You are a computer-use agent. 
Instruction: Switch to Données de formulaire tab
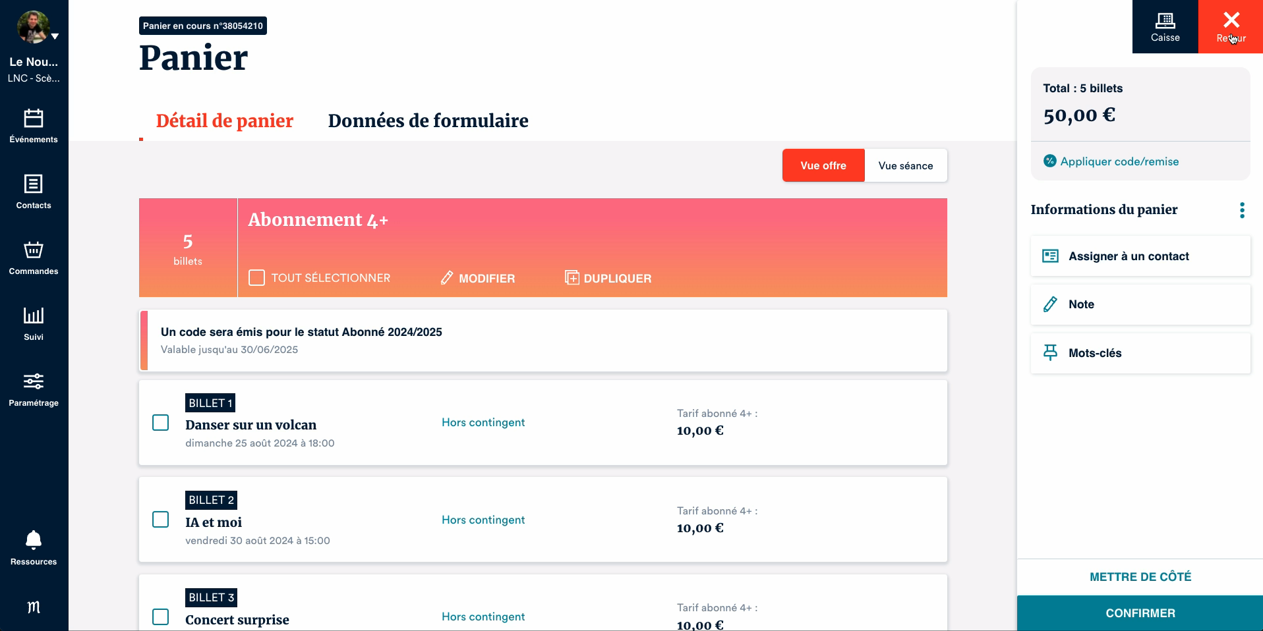428,121
